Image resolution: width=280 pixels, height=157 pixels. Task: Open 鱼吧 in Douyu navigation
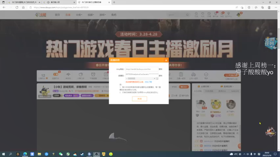114,15
